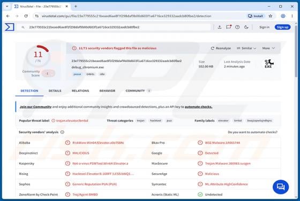
Task: Expand the More dropdown
Action: click(268, 48)
